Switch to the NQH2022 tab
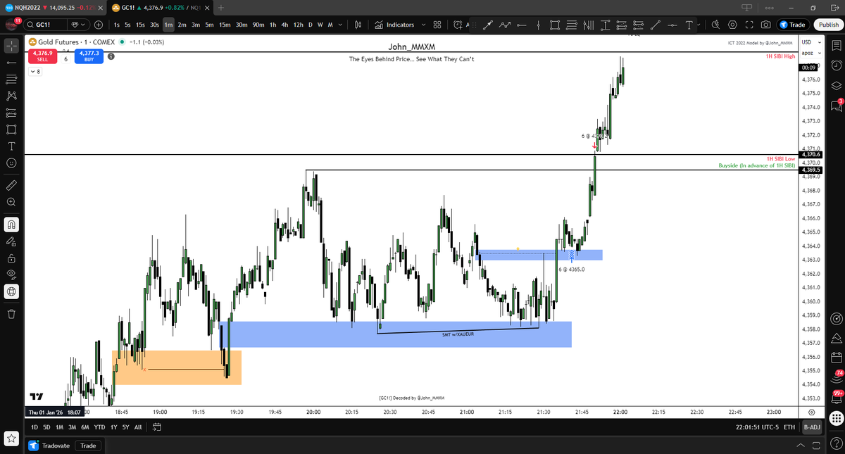 click(x=54, y=8)
